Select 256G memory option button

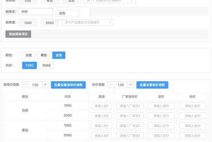(x=46, y=65)
